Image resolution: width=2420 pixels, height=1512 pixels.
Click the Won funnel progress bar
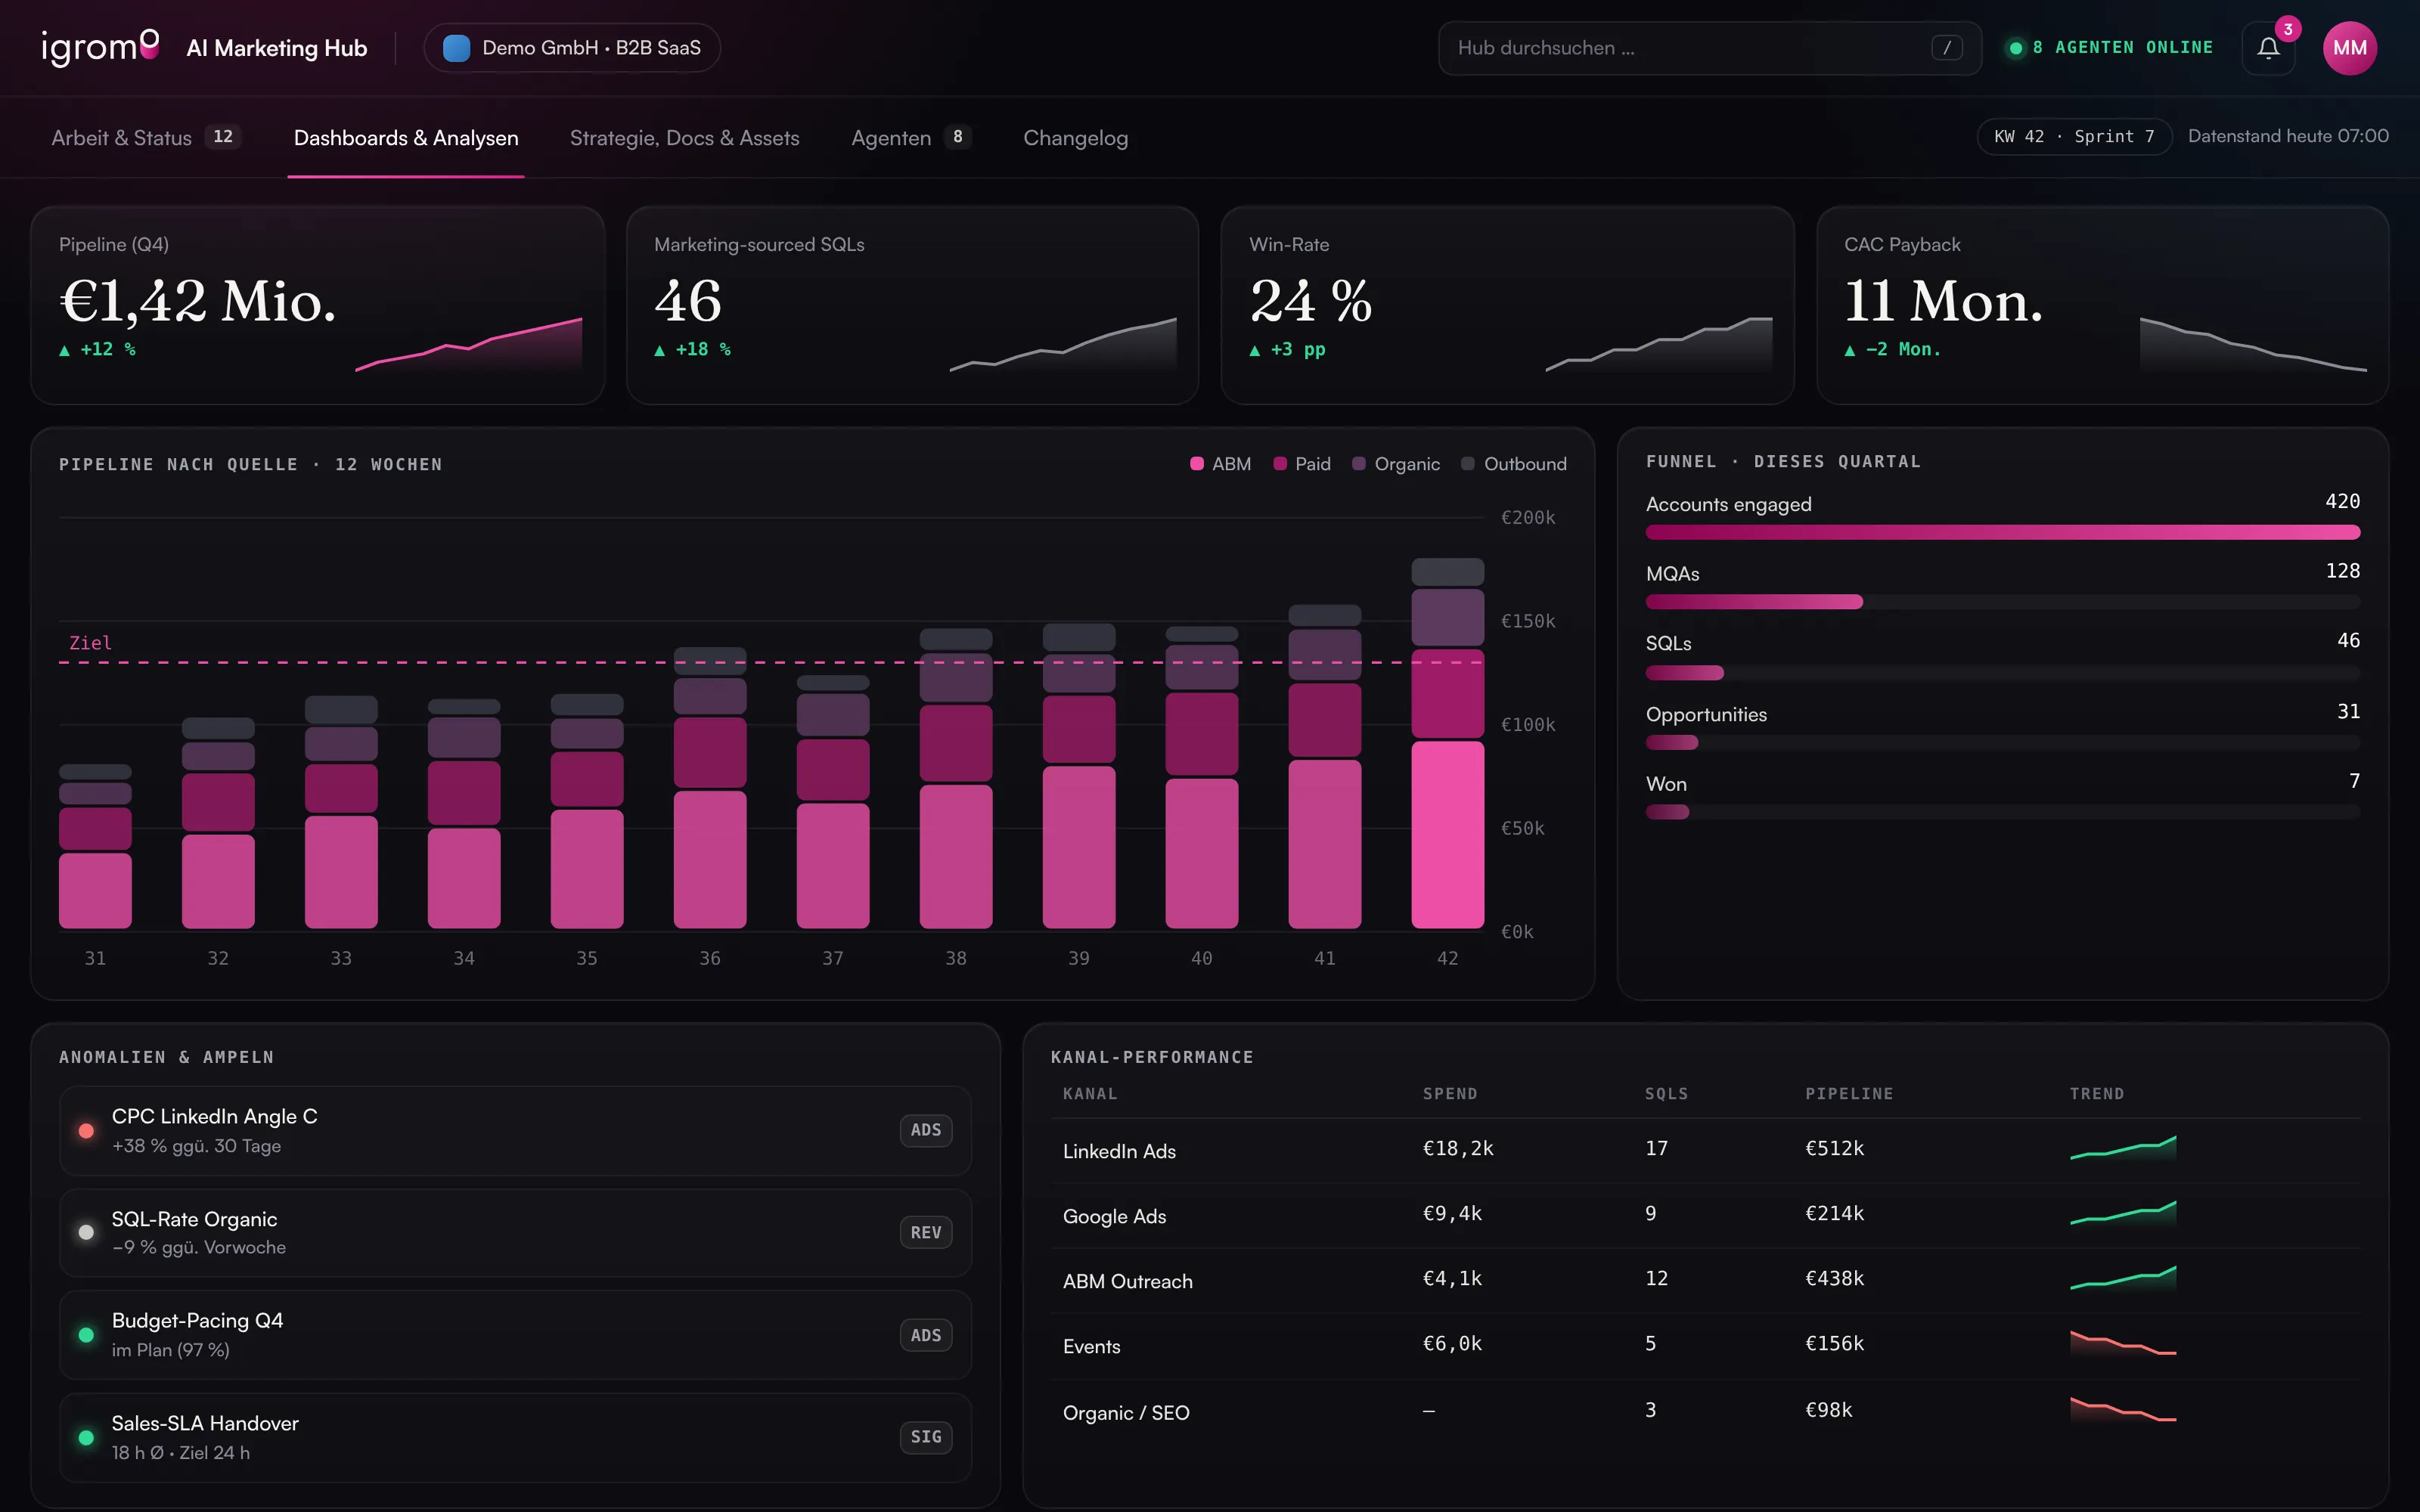pos(2003,812)
